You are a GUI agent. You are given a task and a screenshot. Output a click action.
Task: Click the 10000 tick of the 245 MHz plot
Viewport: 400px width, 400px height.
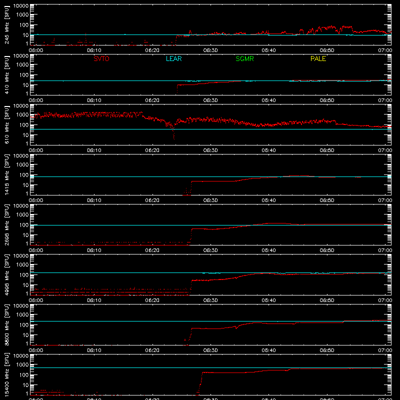point(21,6)
